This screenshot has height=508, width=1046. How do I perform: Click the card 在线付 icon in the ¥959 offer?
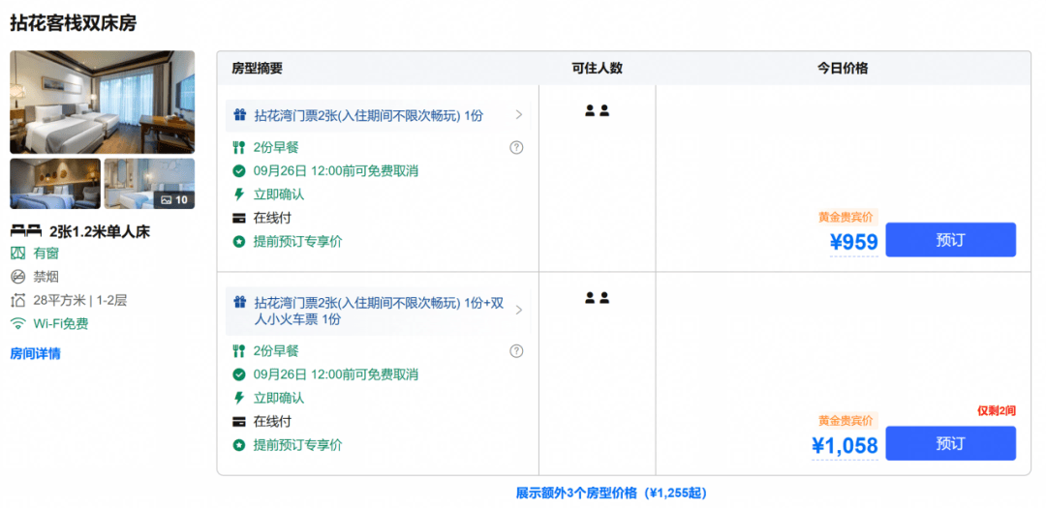pos(239,218)
